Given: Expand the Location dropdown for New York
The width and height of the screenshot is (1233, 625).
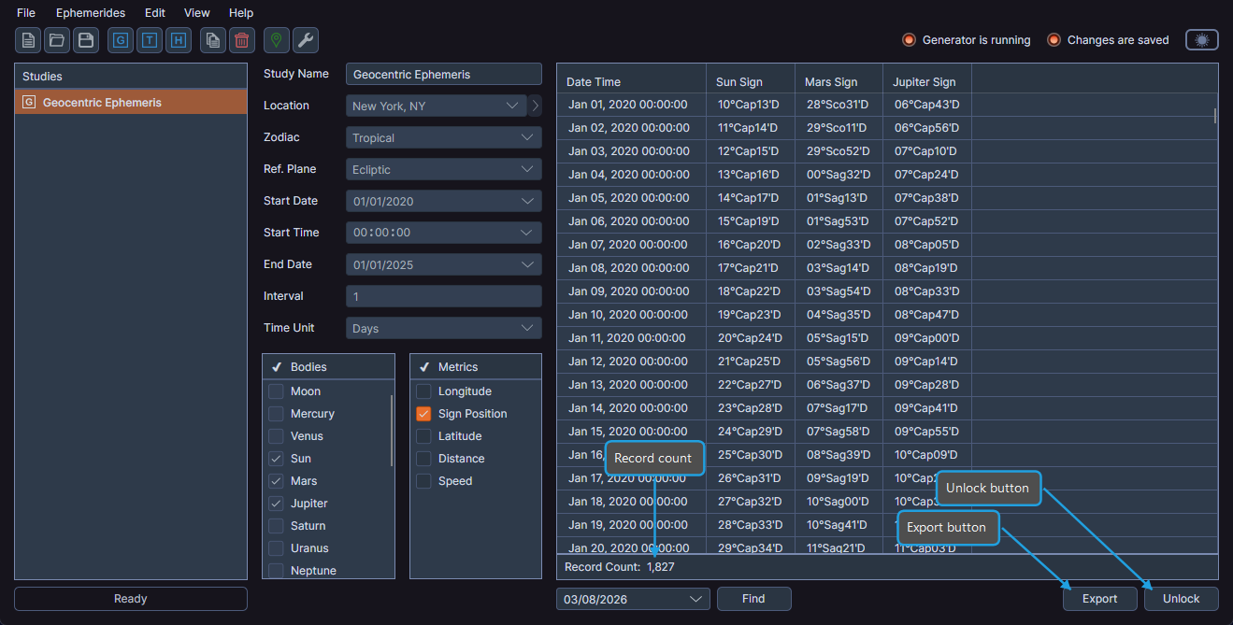Looking at the screenshot, I should [511, 105].
